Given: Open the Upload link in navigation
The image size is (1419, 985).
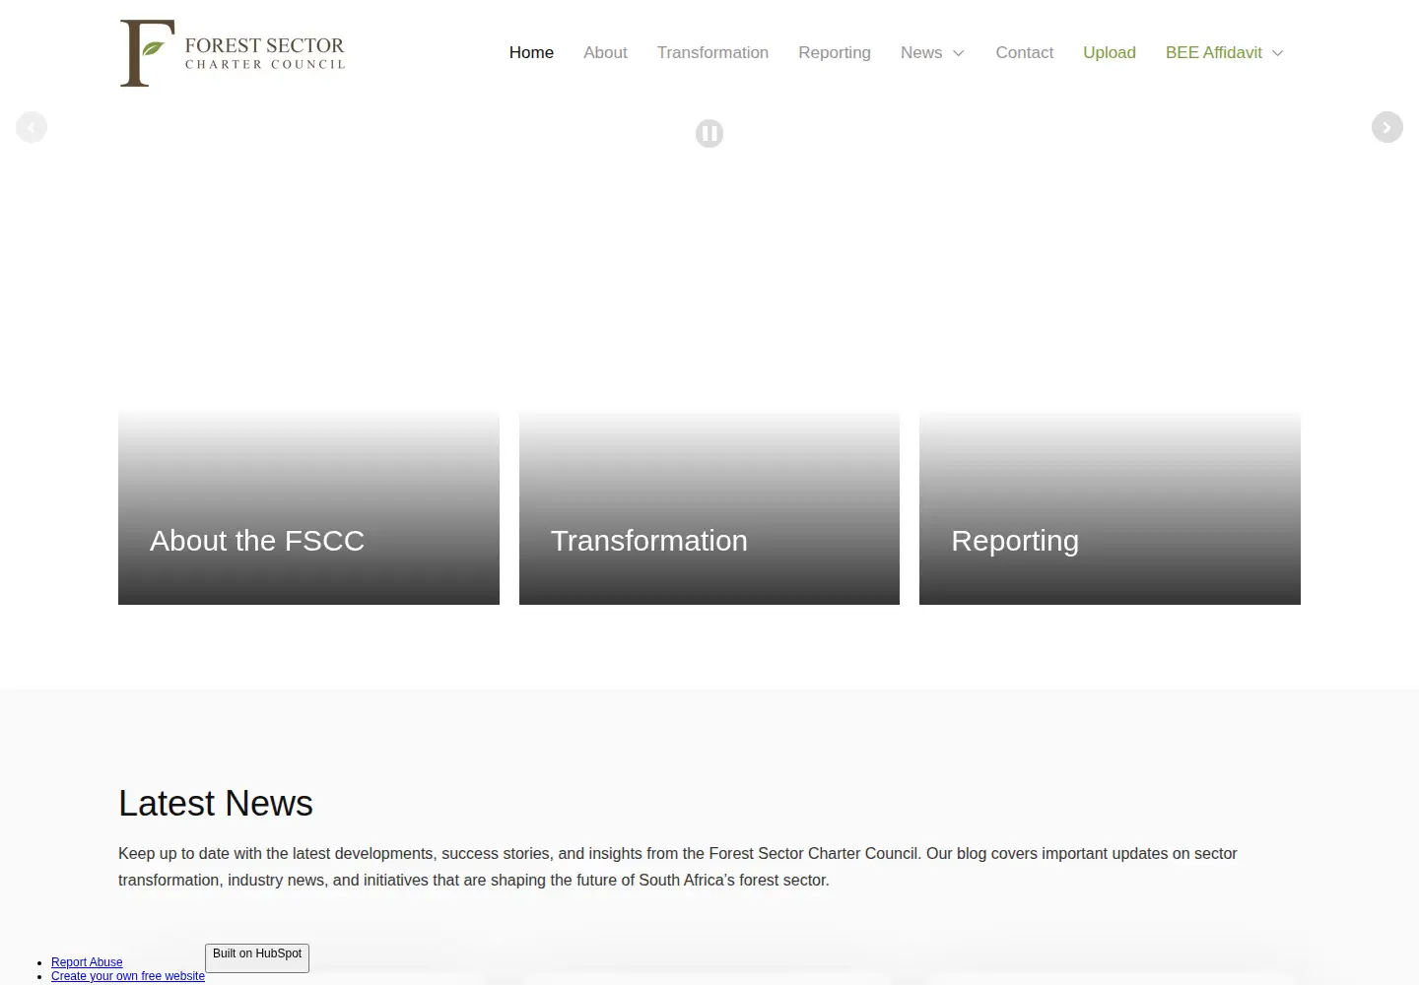Looking at the screenshot, I should 1110,53.
